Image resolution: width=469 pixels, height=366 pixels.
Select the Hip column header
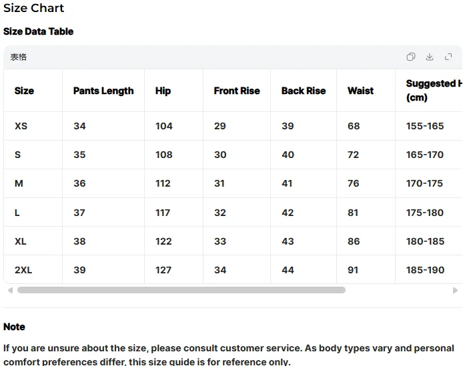163,91
